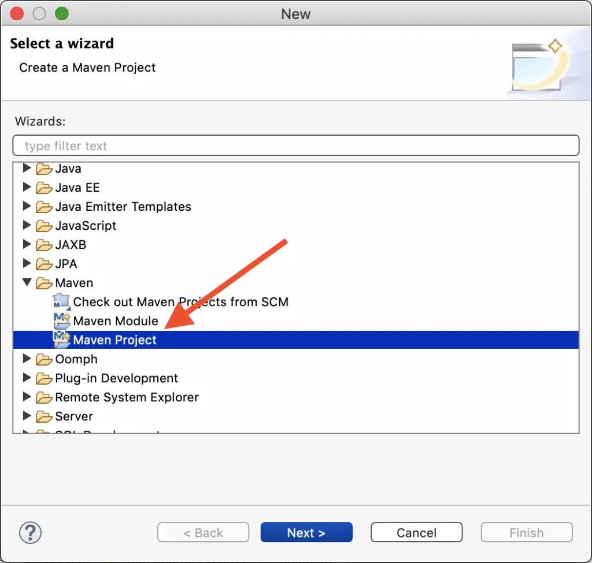Select the Java Emitter Templates tree item
The width and height of the screenshot is (592, 563).
(124, 206)
